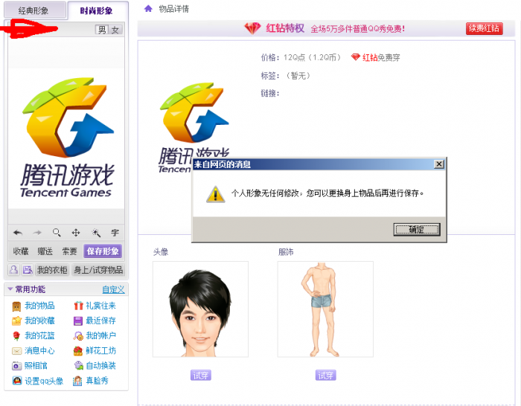Open the 鲜花工坊 link
This screenshot has height=406, width=521.
point(101,350)
